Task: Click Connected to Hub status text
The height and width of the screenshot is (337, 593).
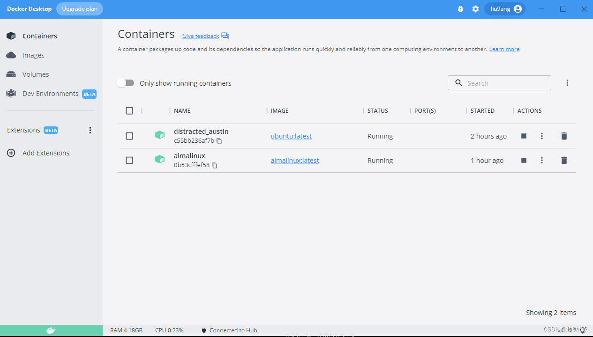Action: coord(233,330)
